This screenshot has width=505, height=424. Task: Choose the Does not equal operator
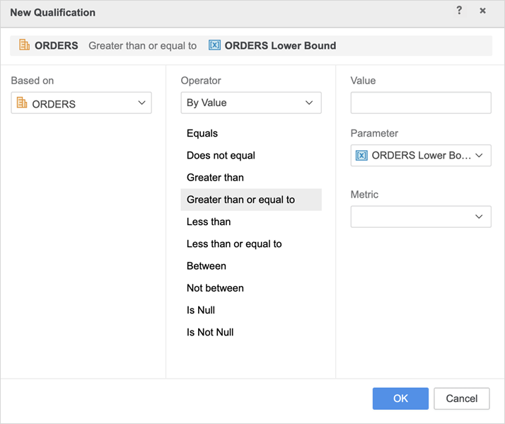(x=221, y=155)
